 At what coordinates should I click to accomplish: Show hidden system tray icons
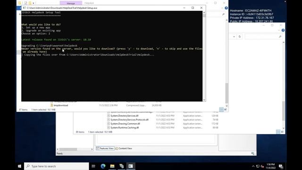[x=253, y=166]
